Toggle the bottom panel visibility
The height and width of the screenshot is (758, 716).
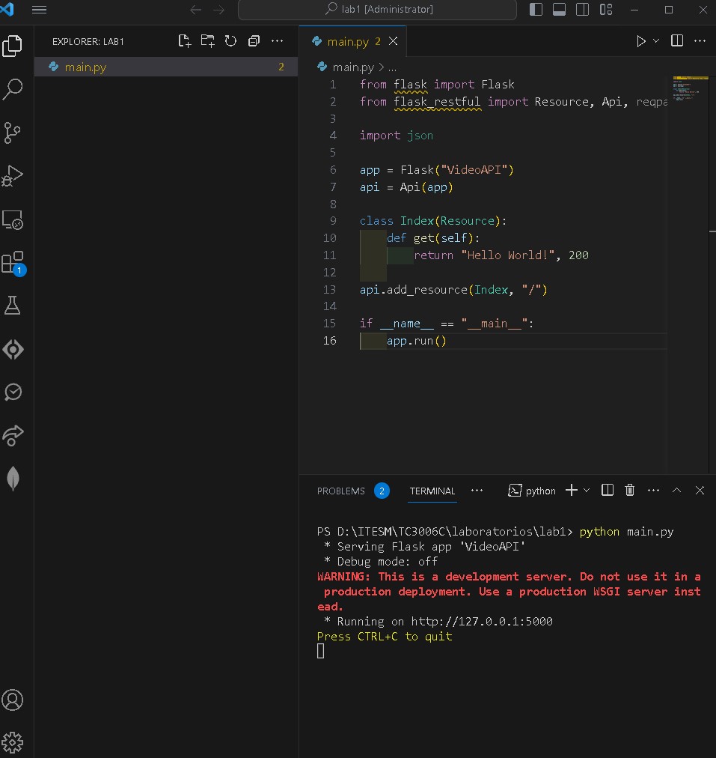tap(559, 10)
